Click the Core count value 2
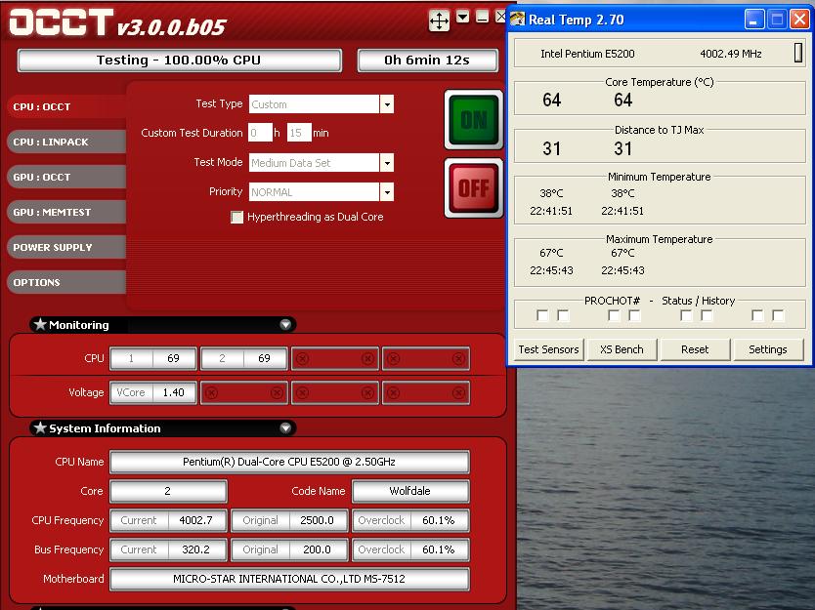 click(x=168, y=491)
